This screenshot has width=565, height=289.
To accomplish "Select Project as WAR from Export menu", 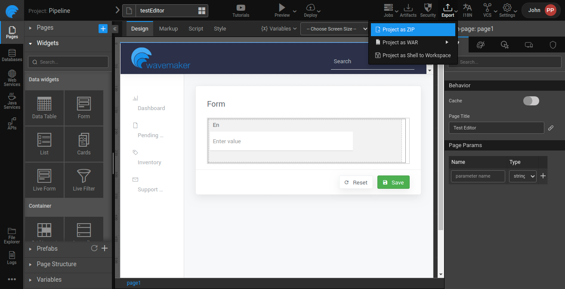I will pos(400,42).
